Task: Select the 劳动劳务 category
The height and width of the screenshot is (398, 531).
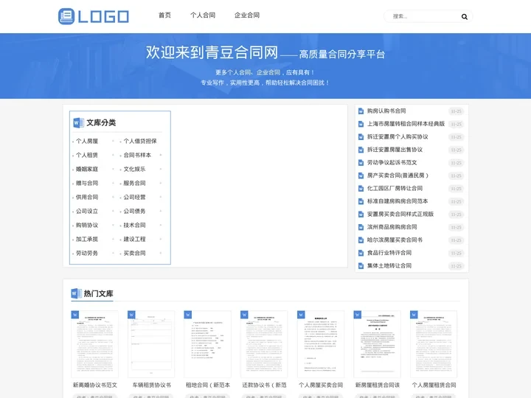Action: pos(87,253)
